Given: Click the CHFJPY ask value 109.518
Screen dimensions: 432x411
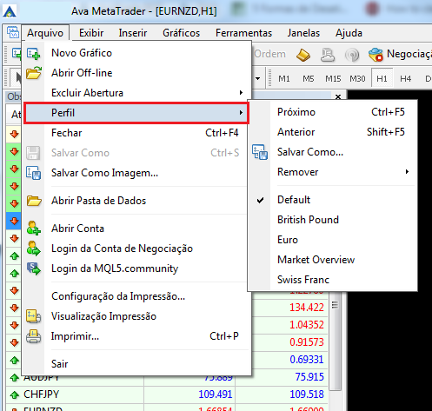Looking at the screenshot, I should tap(307, 394).
